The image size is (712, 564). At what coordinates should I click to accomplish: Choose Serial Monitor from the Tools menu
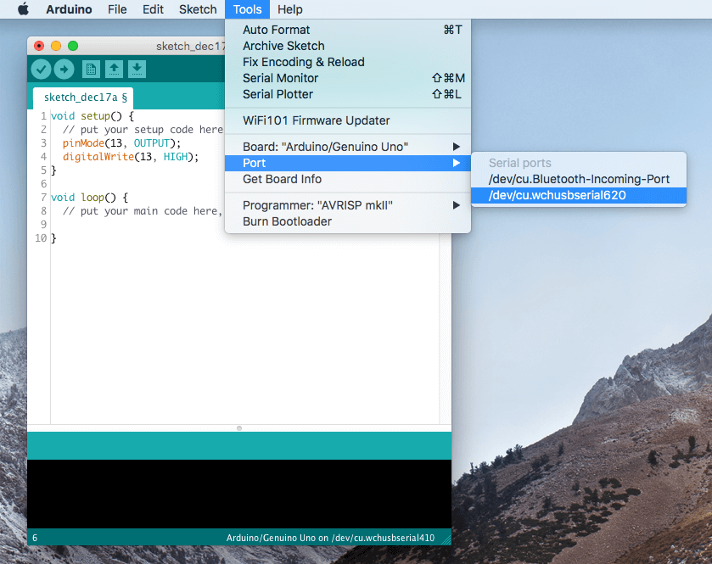coord(281,78)
